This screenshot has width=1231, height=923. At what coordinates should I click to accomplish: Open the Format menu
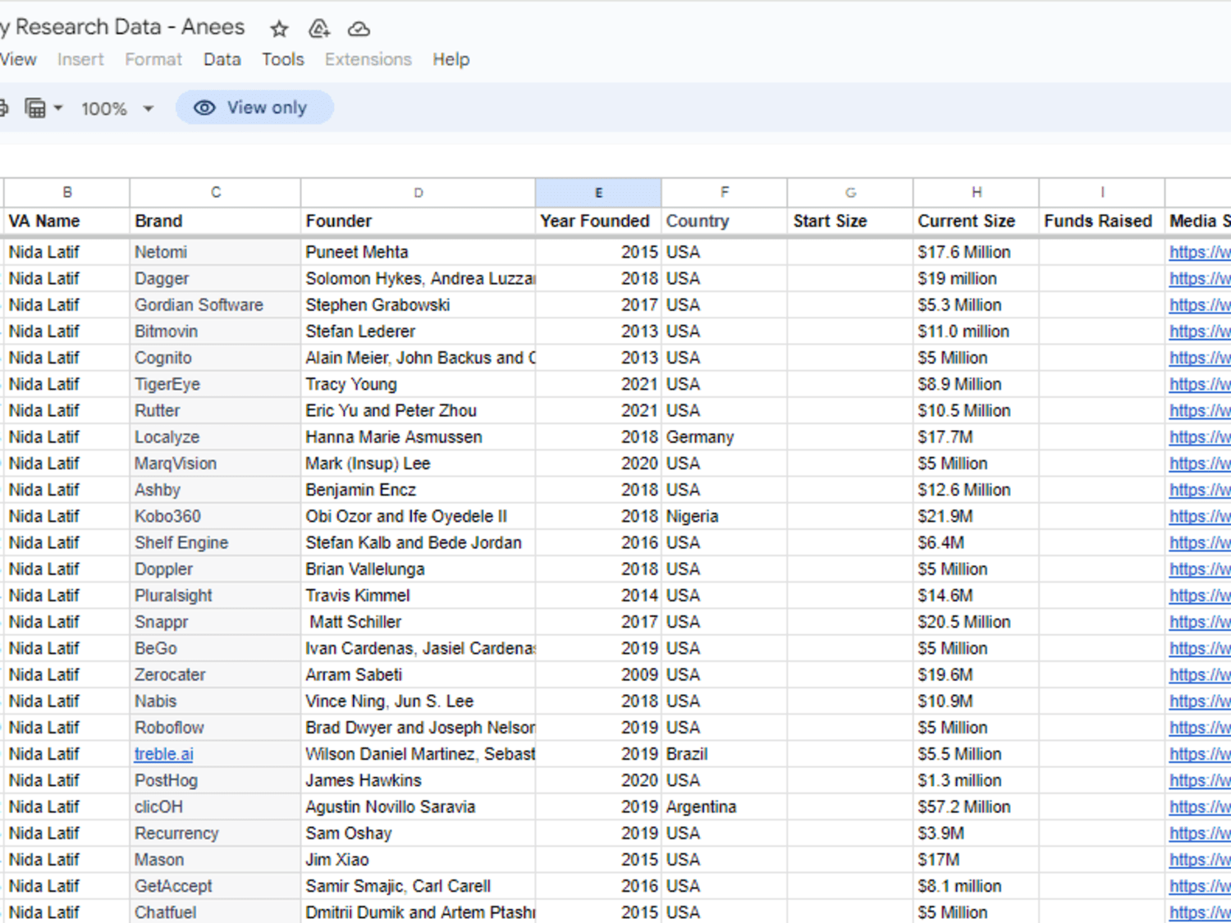153,59
